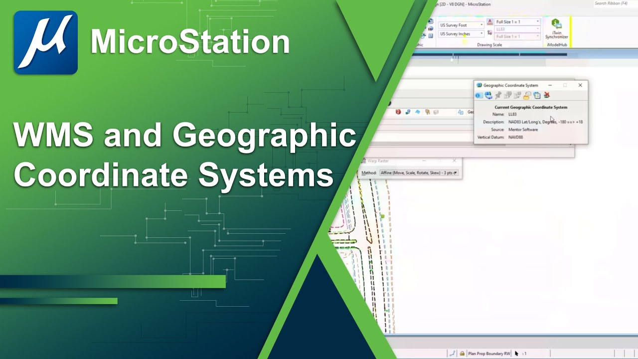
Task: Click the iModelHub group label in the ribbon
Action: [557, 45]
